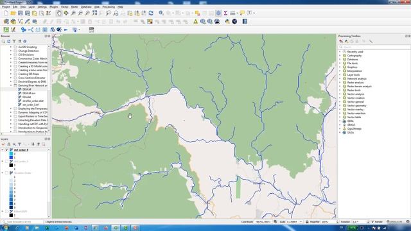
Task: Open a project with the yellow folder icon
Action: (x=13, y=13)
